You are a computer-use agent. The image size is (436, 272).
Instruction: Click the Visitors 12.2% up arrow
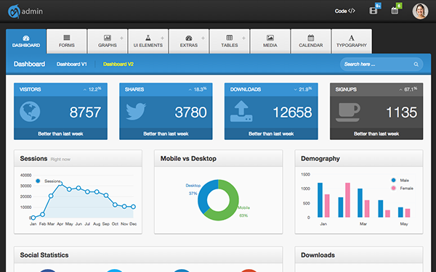[85, 90]
